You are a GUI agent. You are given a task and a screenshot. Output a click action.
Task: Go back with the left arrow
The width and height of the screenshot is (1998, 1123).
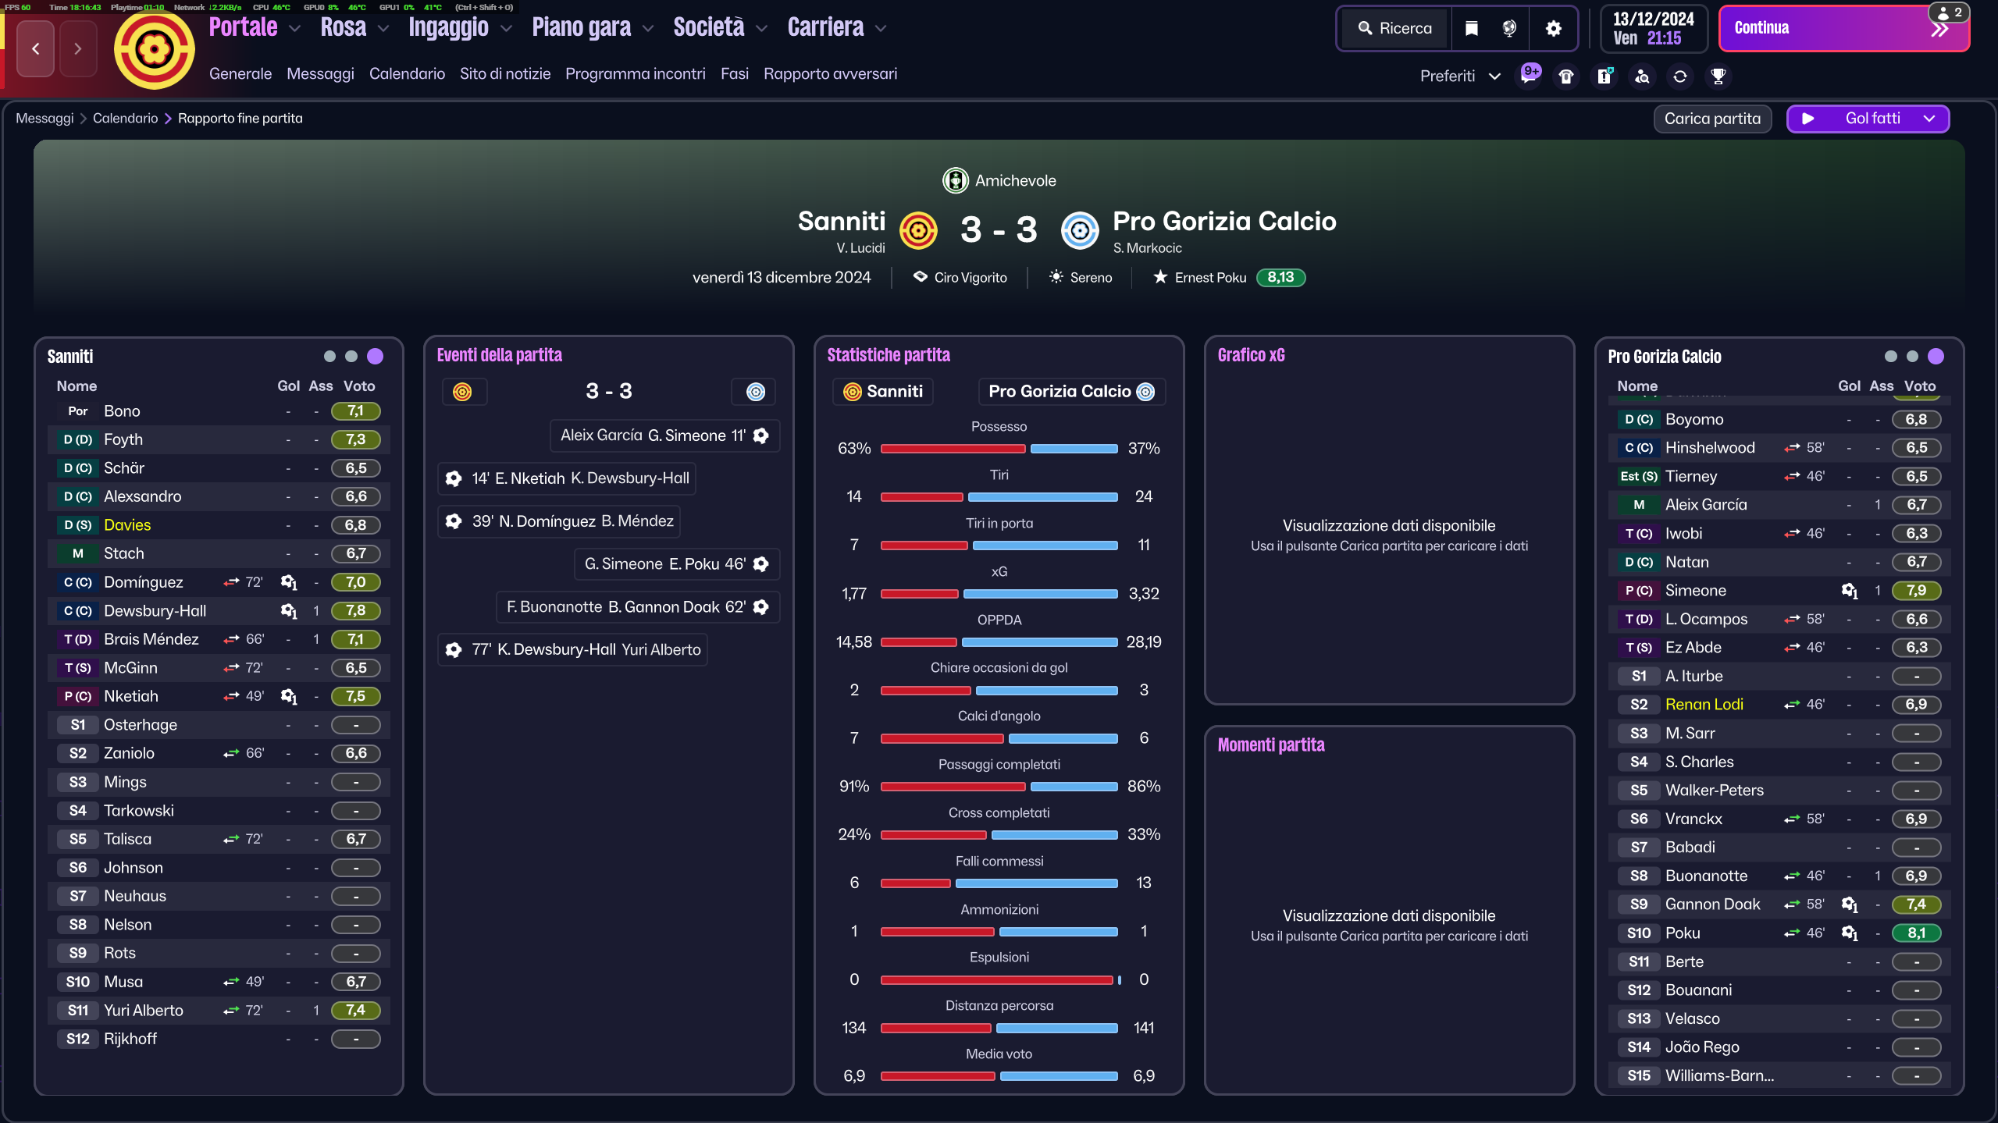click(x=36, y=48)
